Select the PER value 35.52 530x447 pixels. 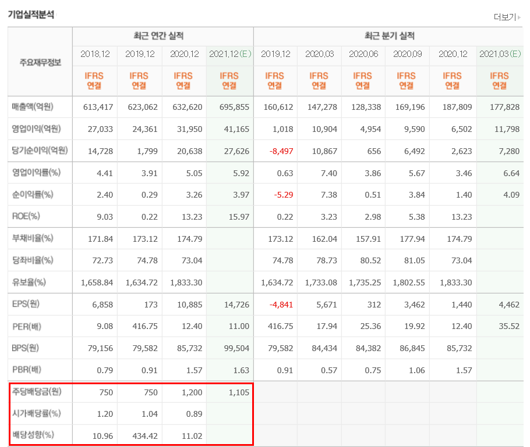pyautogui.click(x=509, y=327)
